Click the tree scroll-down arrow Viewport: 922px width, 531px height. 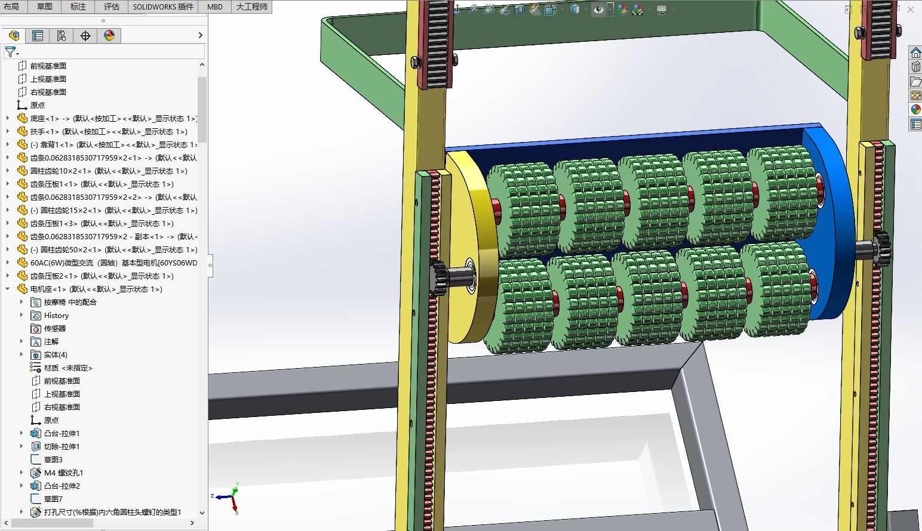[202, 512]
